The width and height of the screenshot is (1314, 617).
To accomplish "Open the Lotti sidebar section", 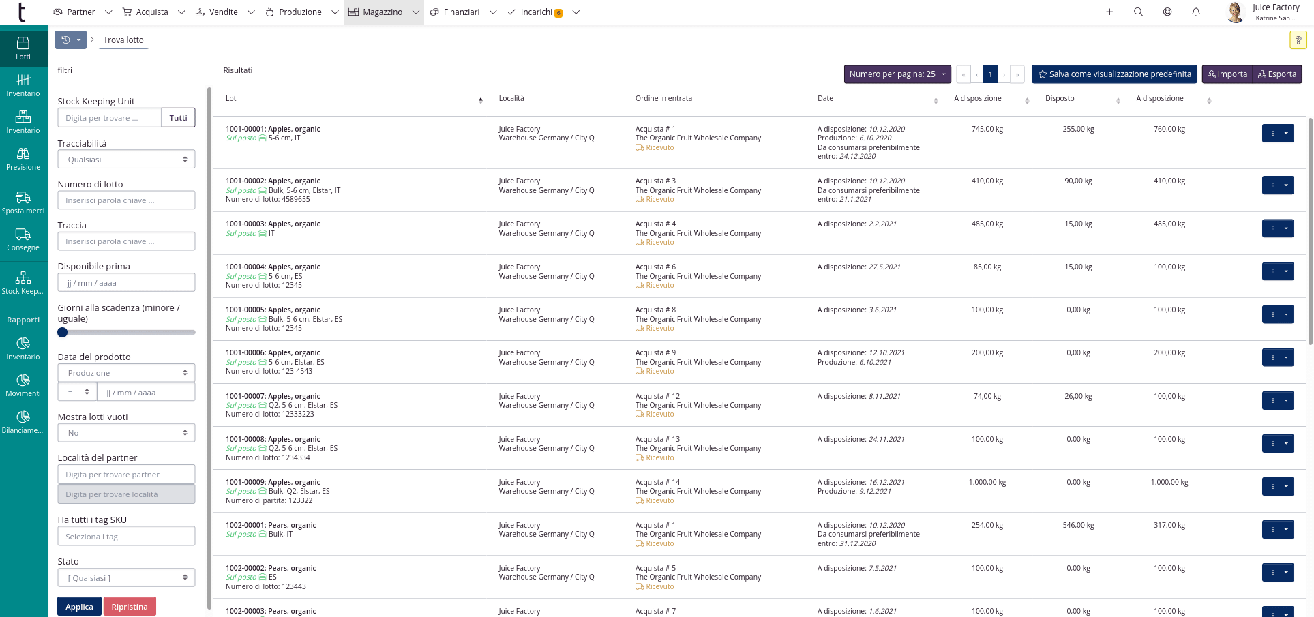I will 23,47.
